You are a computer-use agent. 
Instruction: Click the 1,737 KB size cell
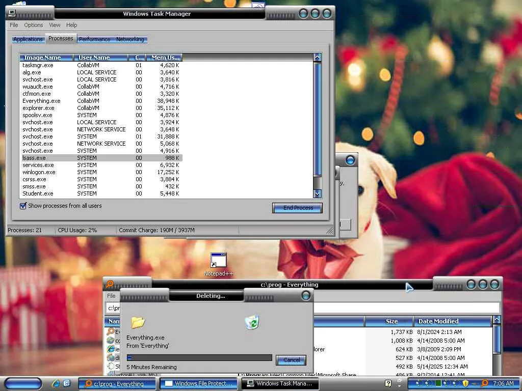click(x=402, y=332)
